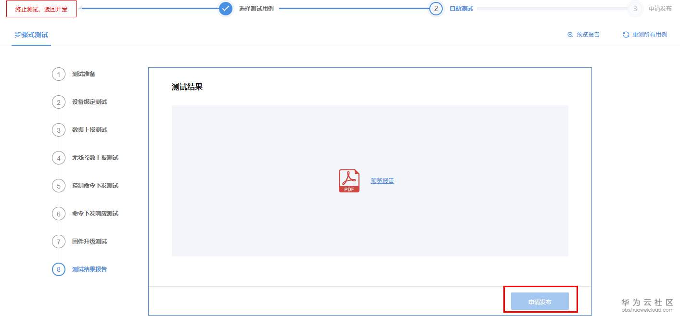
Task: Select step 2 circle for 设备绑定测试
Action: [59, 102]
